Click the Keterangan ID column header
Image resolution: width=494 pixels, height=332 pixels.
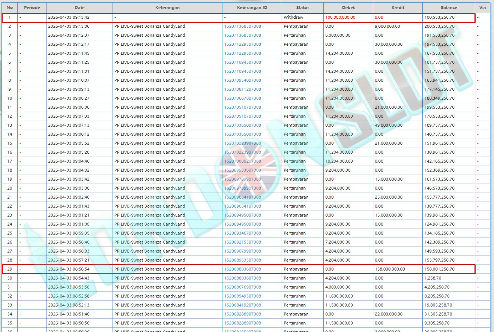click(252, 7)
